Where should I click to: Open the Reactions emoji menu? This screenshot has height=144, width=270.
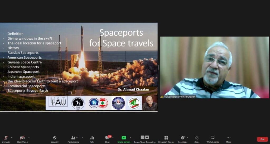pyautogui.click(x=182, y=139)
